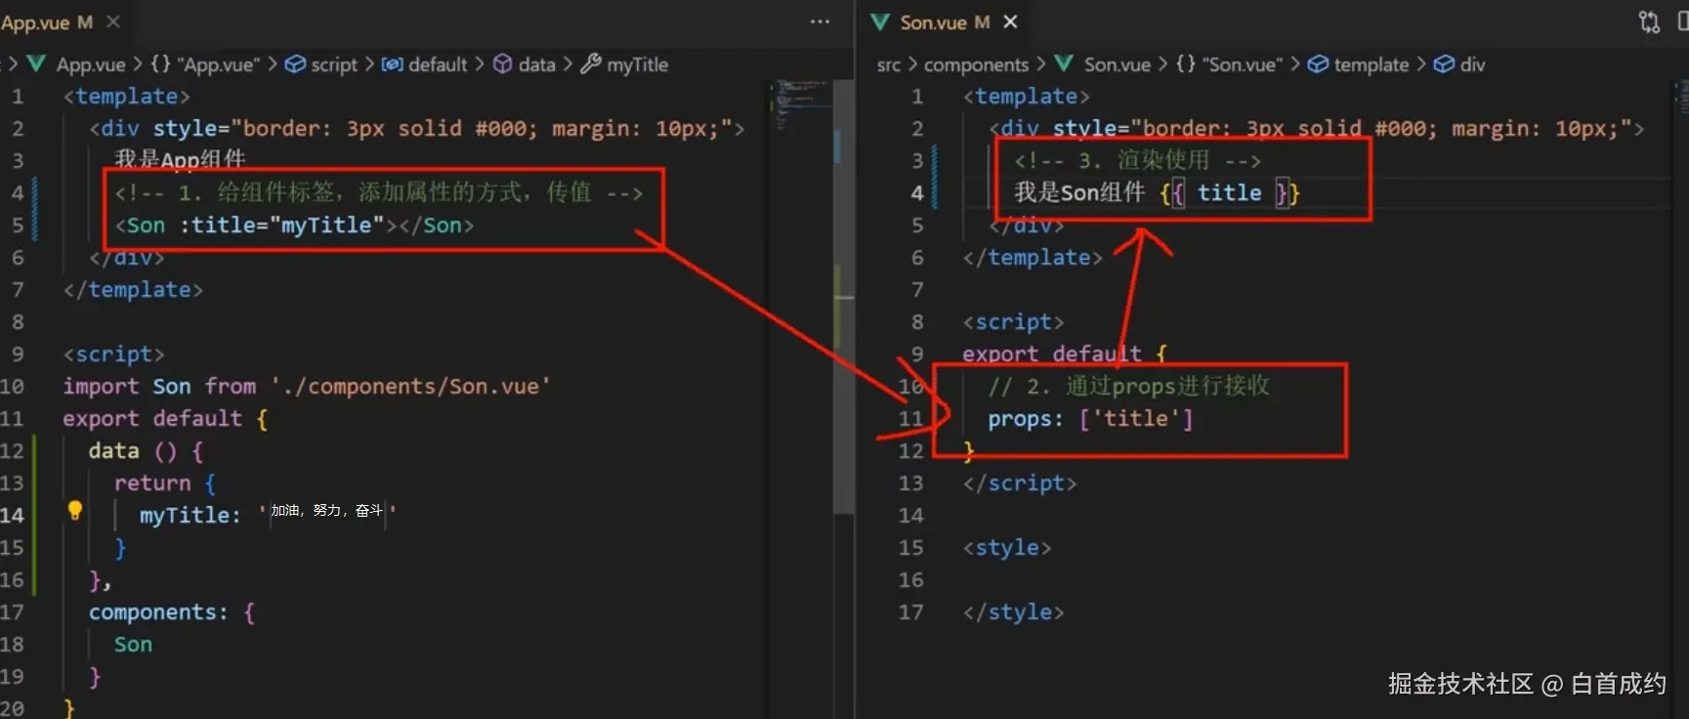Click the template cube icon in right breadcrumb
1689x719 pixels.
(x=1318, y=64)
